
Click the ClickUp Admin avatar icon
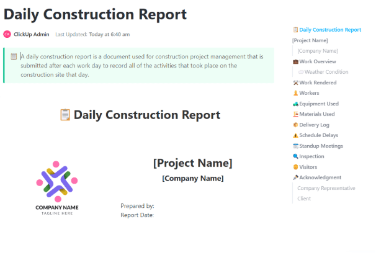point(7,34)
